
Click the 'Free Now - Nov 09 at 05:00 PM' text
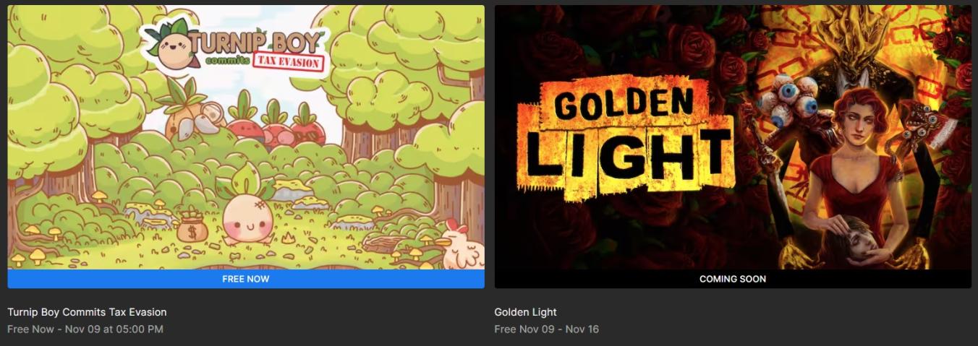pos(85,329)
